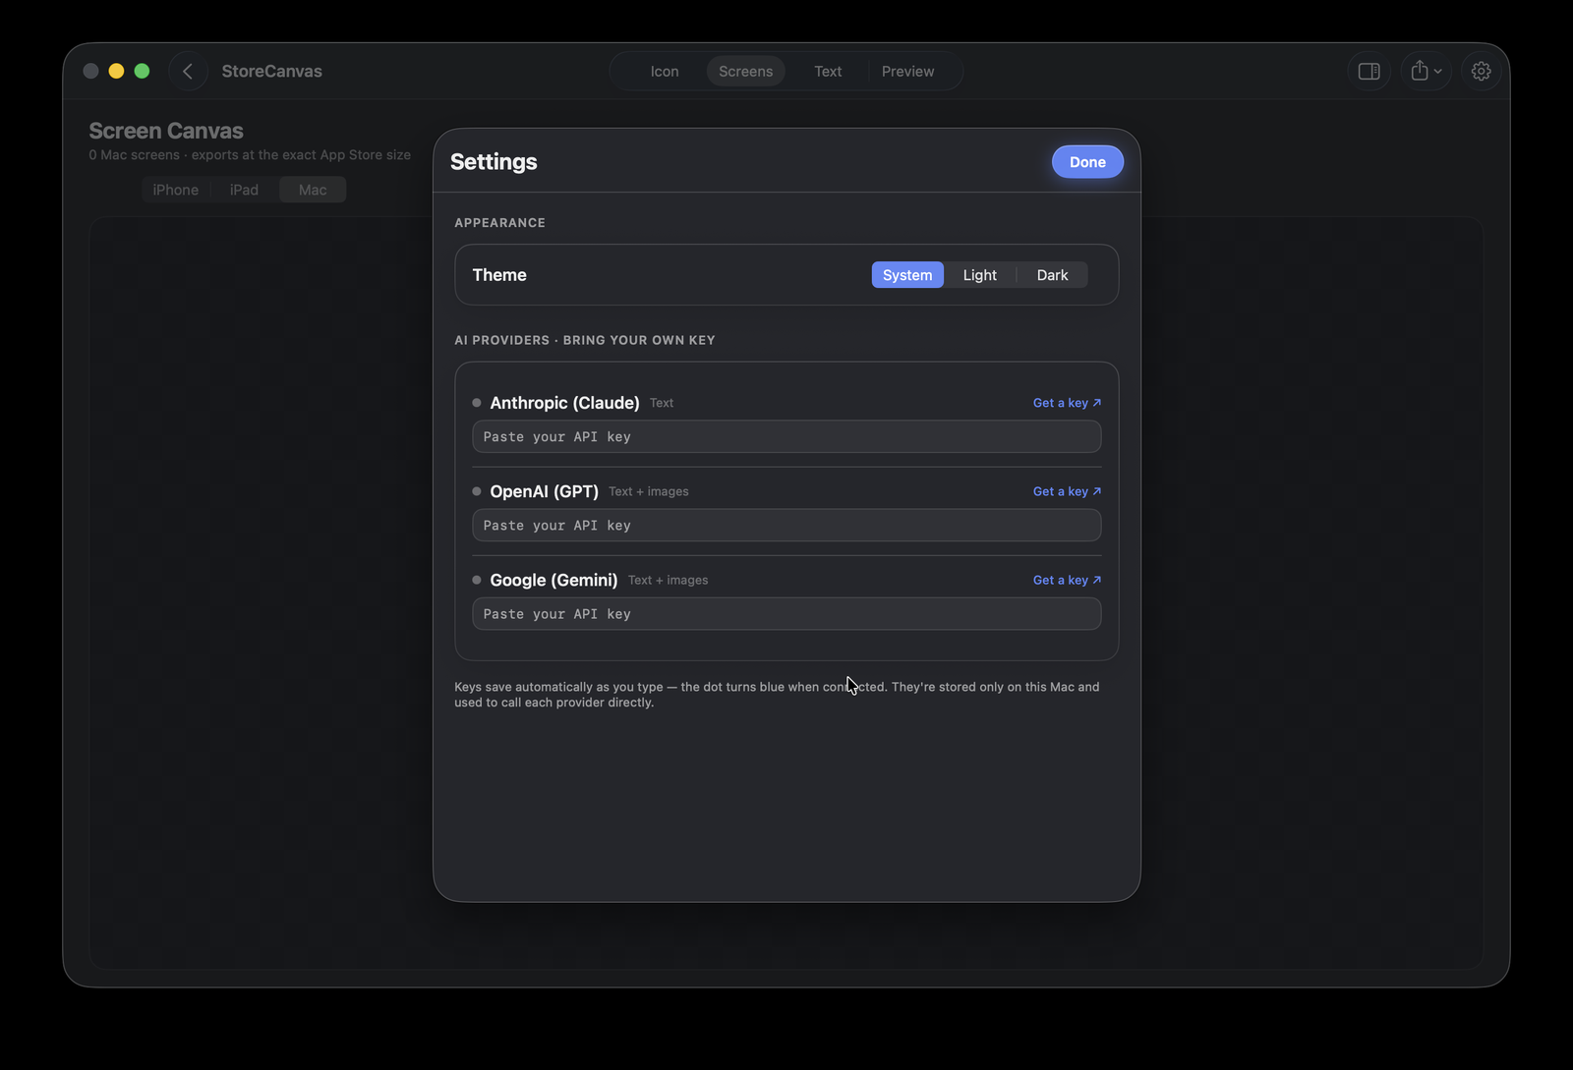1573x1070 pixels.
Task: Click Done to close Settings
Action: click(x=1087, y=162)
